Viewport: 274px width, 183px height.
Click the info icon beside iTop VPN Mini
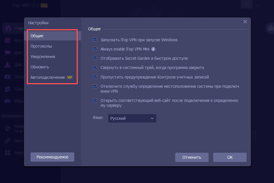click(x=153, y=49)
